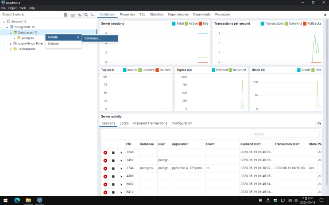Screen dimensions: 329x205
Task: Click the Filtered Rows toolbar icon
Action: [x=80, y=15]
